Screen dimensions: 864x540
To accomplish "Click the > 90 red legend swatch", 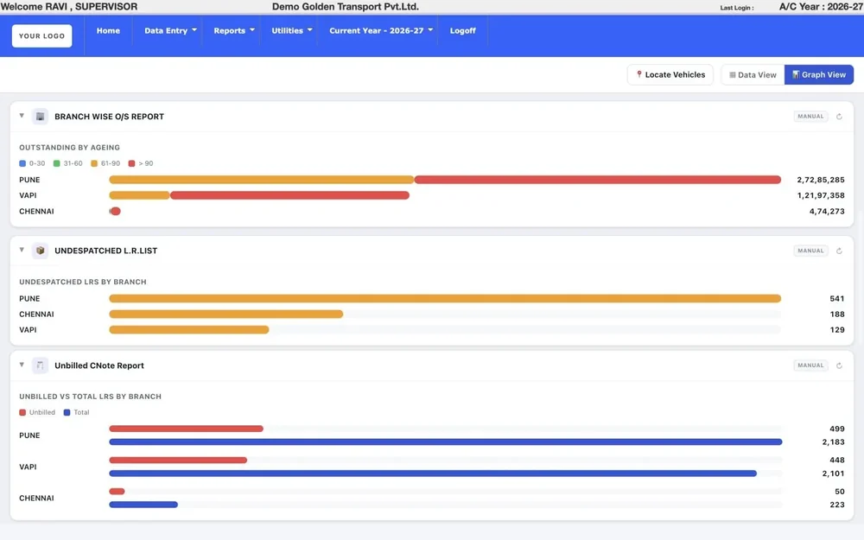I will 131,163.
